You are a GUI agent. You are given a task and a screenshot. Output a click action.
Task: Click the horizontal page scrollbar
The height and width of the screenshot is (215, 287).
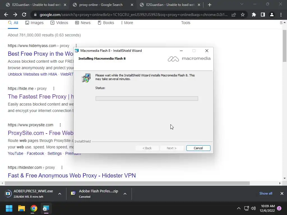pyautogui.click(x=127, y=183)
